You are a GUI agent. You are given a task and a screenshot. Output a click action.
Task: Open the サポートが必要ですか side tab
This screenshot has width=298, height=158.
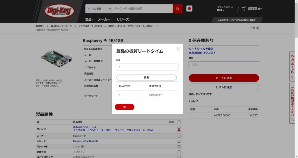[292, 103]
